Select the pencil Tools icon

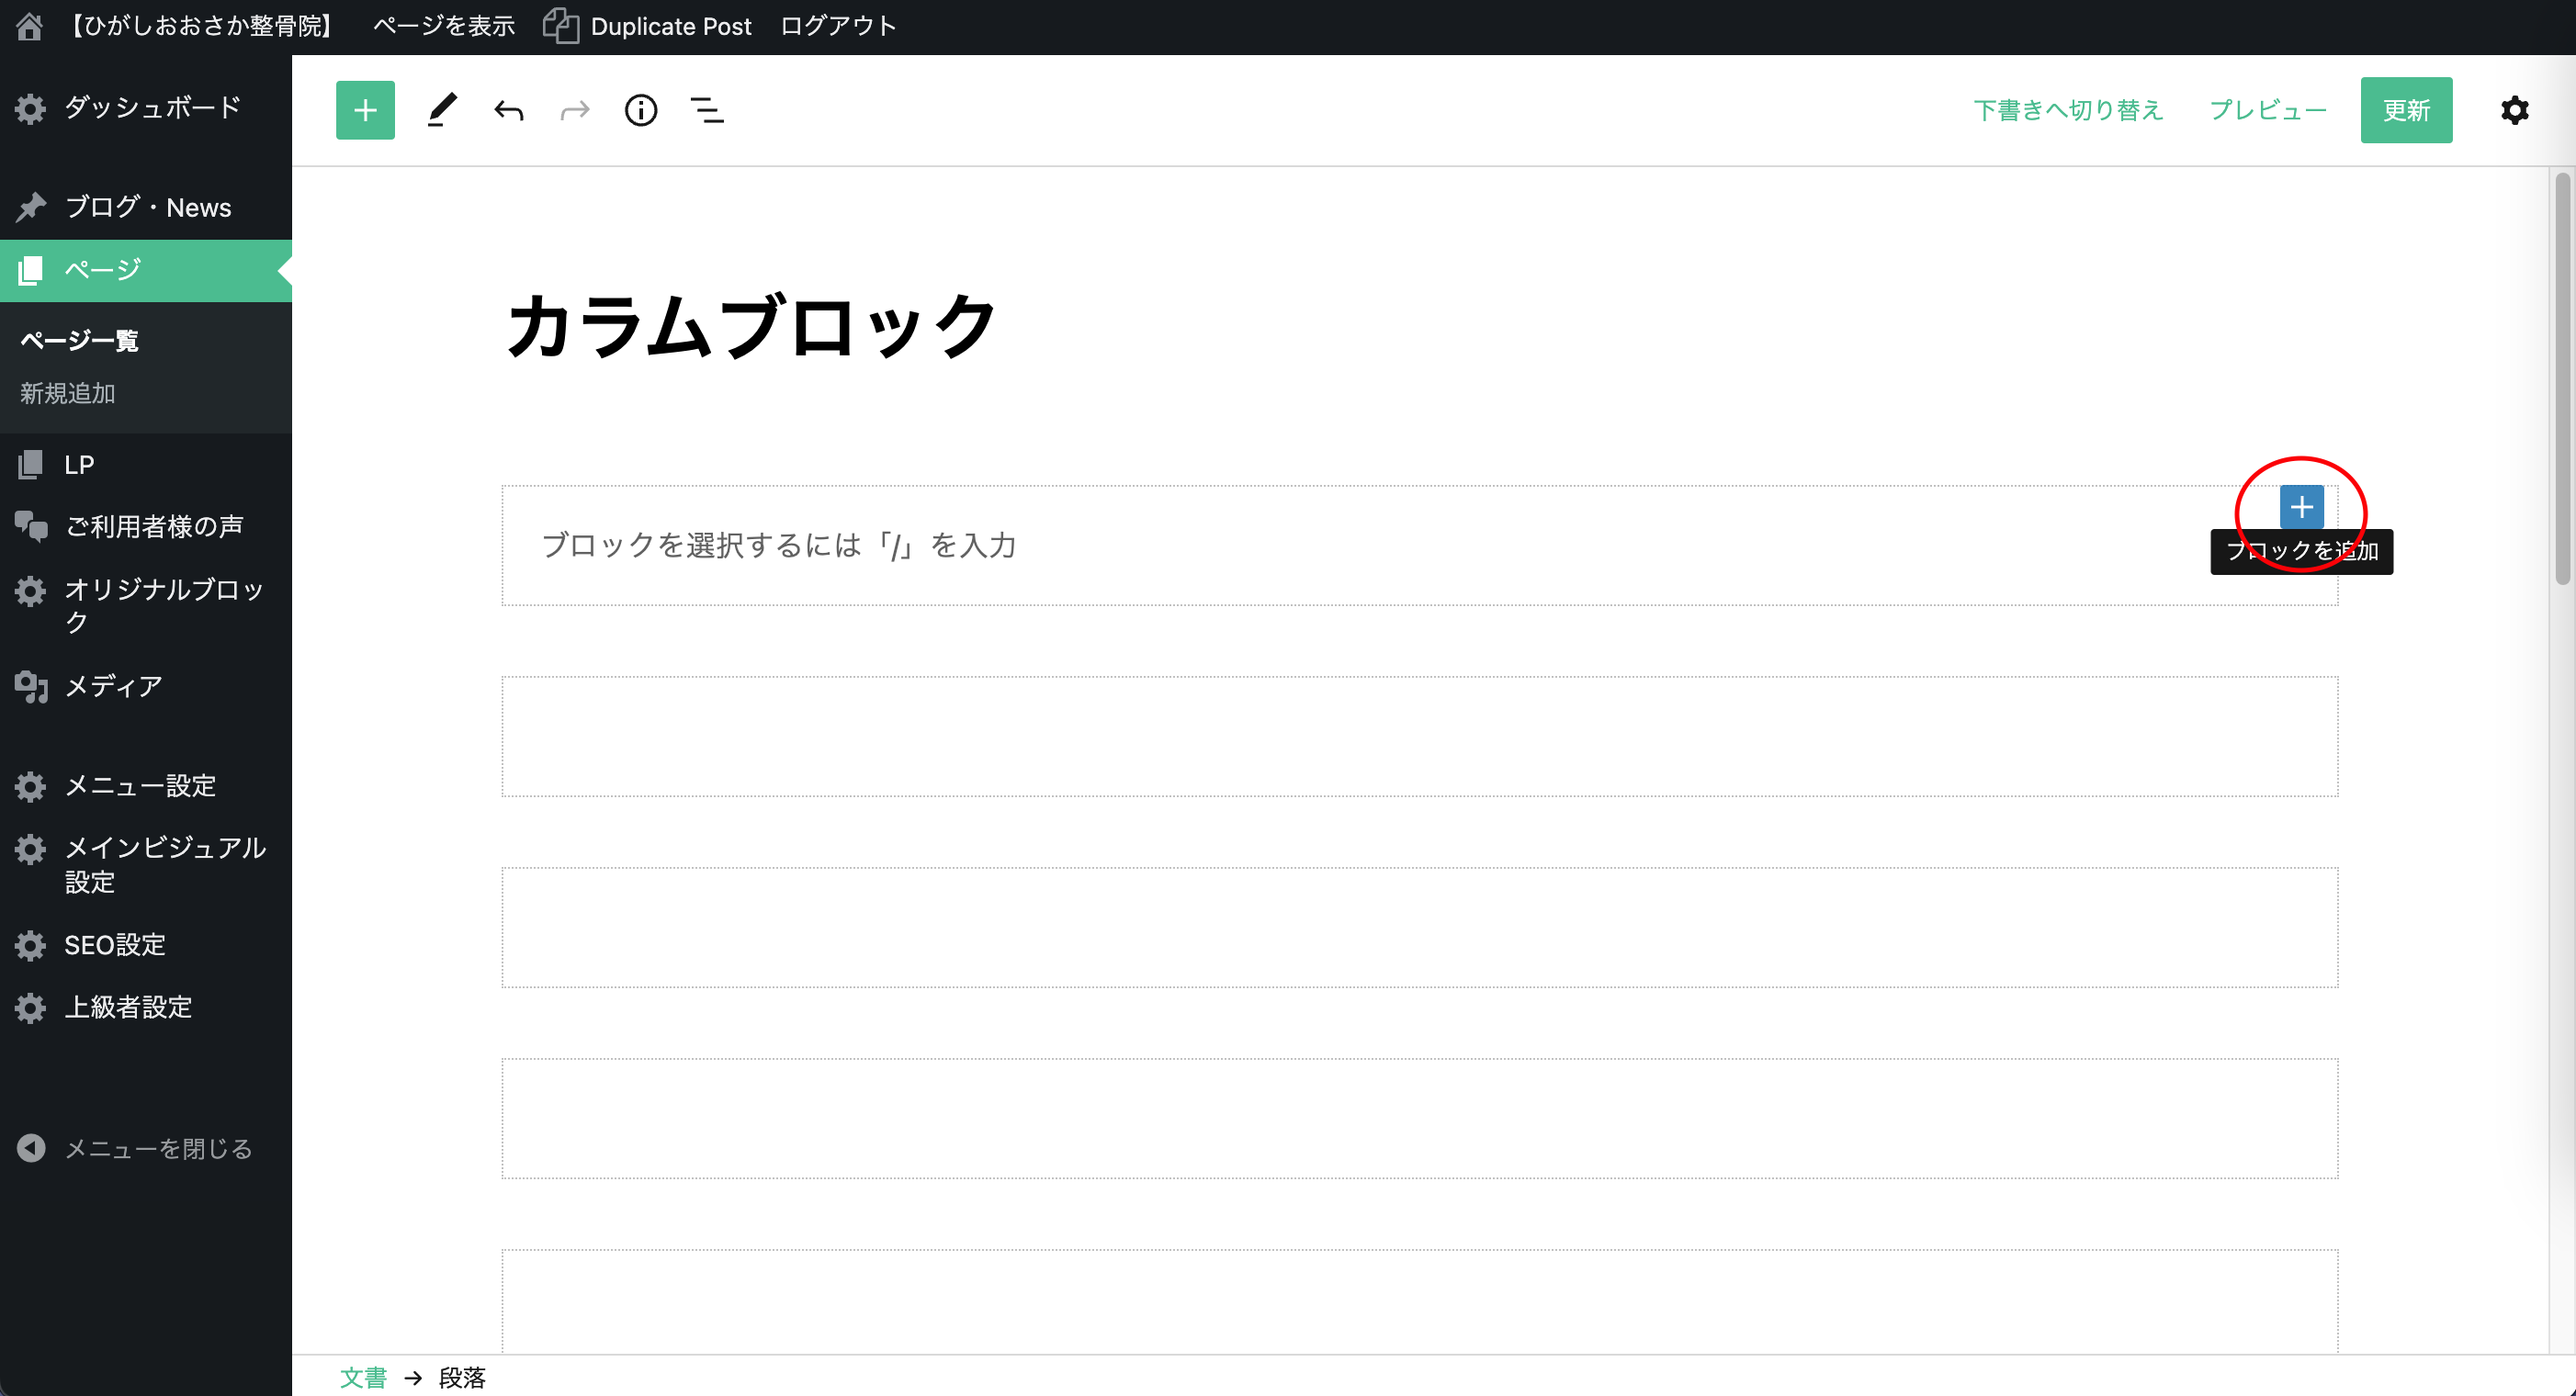pyautogui.click(x=441, y=110)
